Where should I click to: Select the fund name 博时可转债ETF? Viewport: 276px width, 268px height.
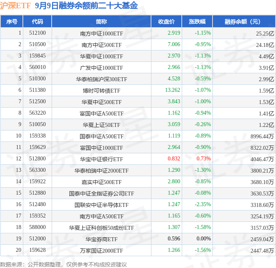[x=101, y=91]
